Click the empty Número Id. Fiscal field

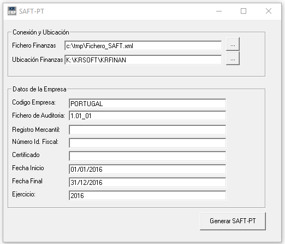click(147, 143)
